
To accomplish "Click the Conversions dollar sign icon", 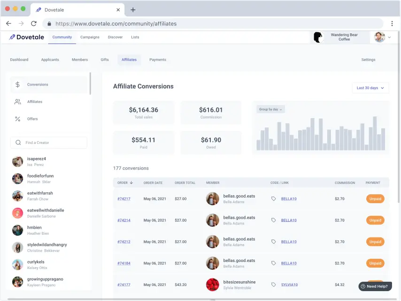I will point(18,85).
